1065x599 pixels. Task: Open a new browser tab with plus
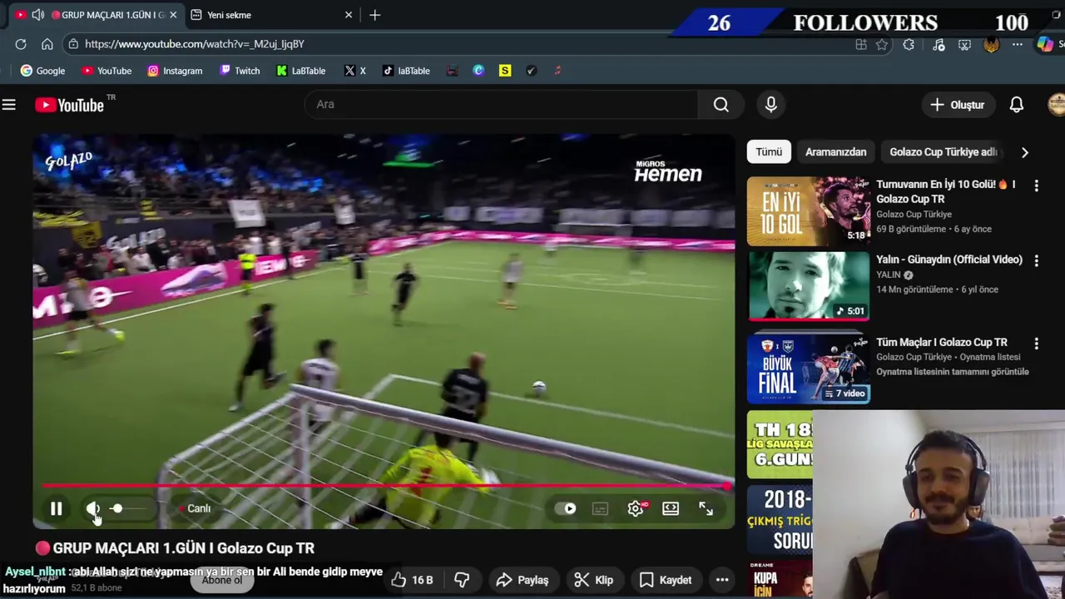tap(375, 15)
